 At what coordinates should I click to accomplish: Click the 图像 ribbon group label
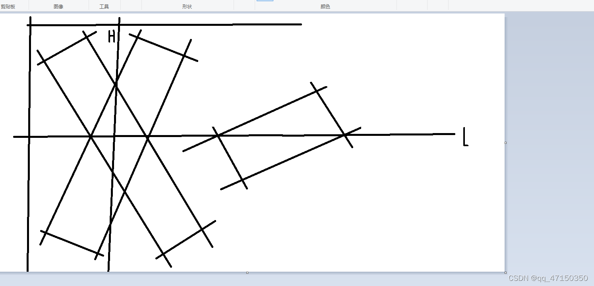58,7
